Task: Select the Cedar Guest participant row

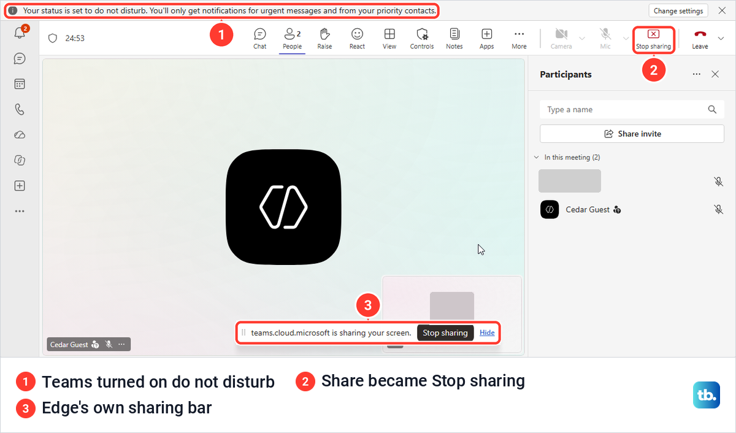Action: pos(632,210)
